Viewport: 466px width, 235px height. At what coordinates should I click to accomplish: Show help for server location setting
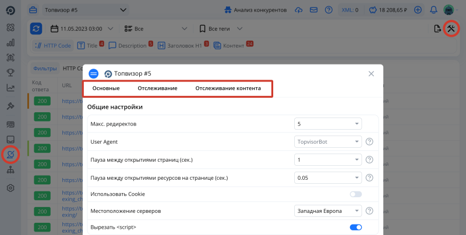click(369, 211)
